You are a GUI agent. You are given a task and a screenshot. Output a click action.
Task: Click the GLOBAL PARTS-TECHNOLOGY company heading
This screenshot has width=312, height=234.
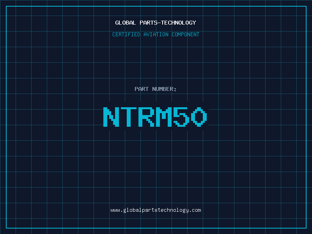point(156,23)
